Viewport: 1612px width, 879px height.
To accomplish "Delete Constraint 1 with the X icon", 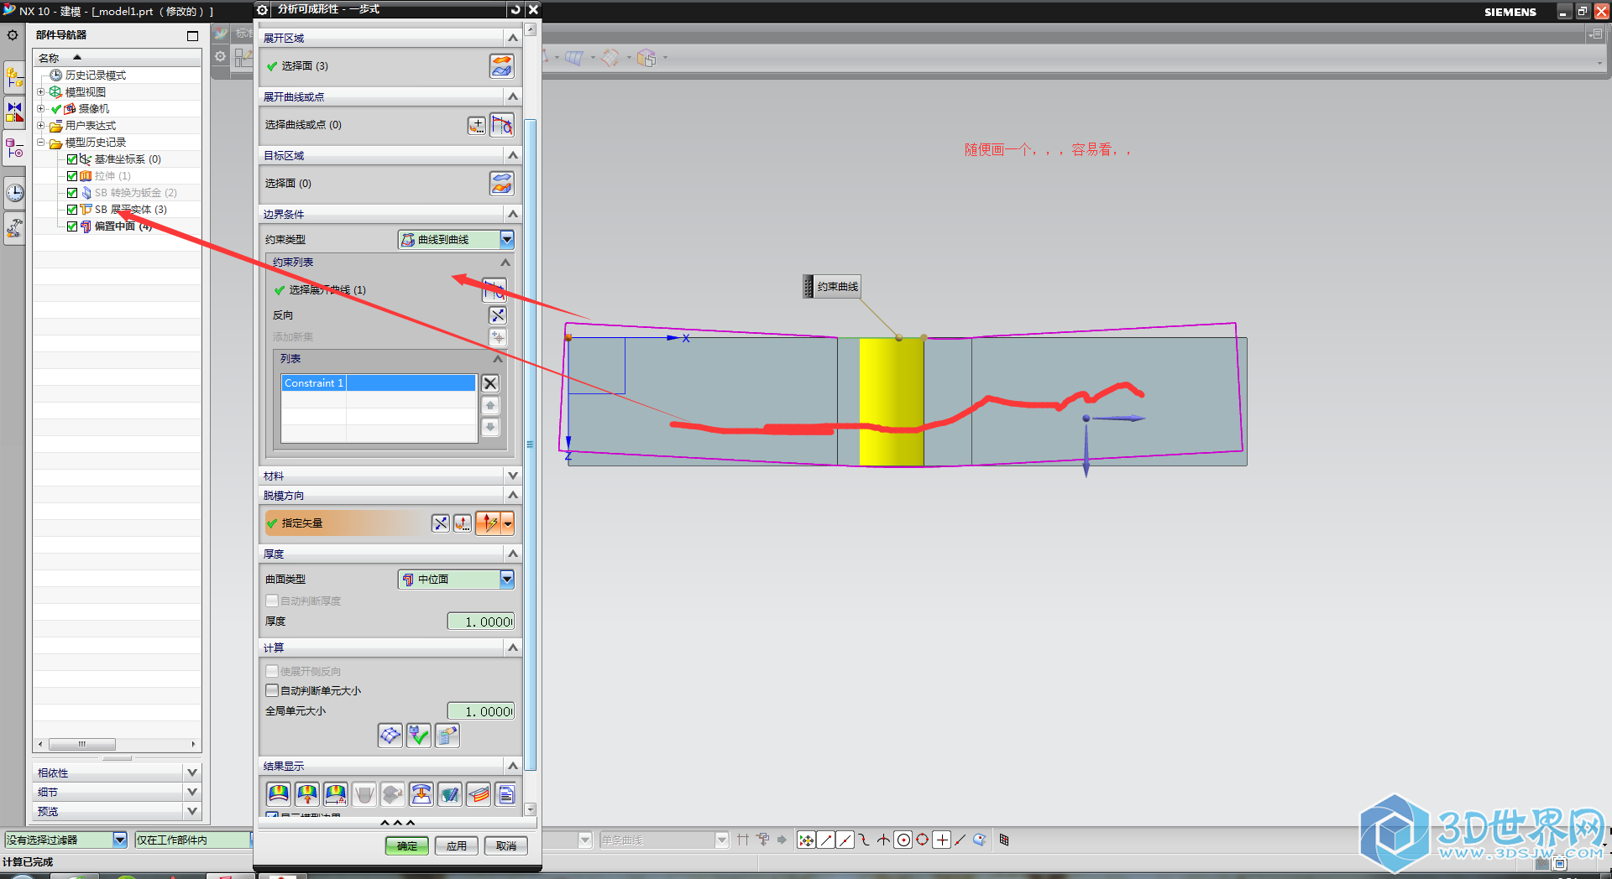I will 490,383.
